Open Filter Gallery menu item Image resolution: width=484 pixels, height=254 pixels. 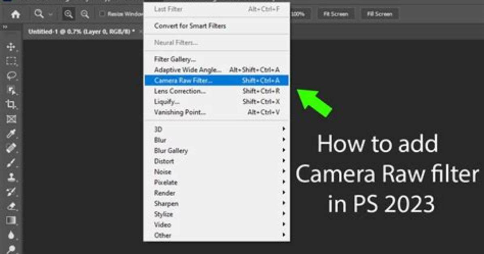coord(217,59)
